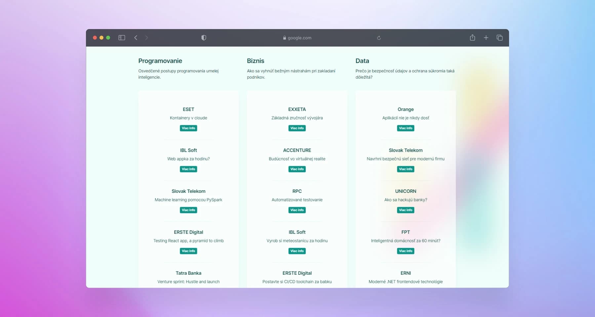The image size is (595, 317).
Task: Click Moderné .NET frontendové technológie text
Action: click(x=406, y=282)
